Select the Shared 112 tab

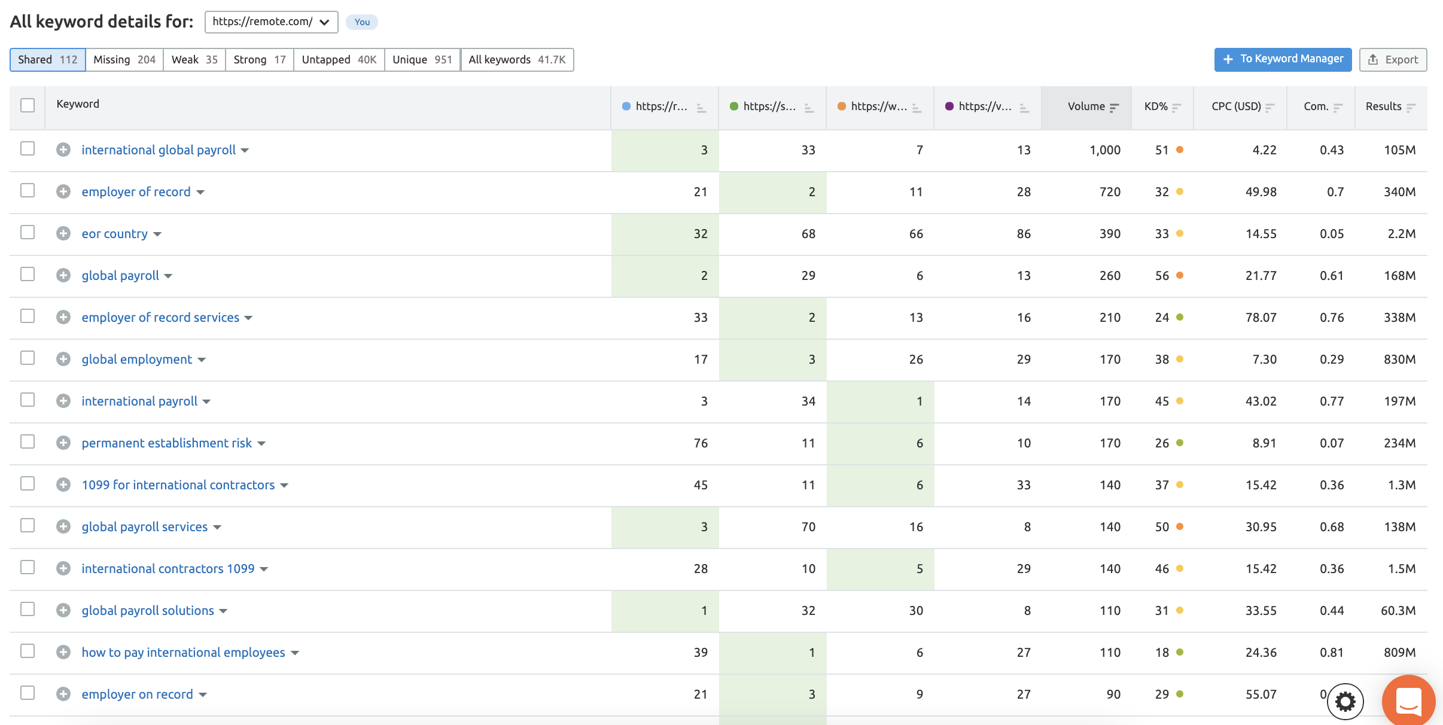(48, 58)
